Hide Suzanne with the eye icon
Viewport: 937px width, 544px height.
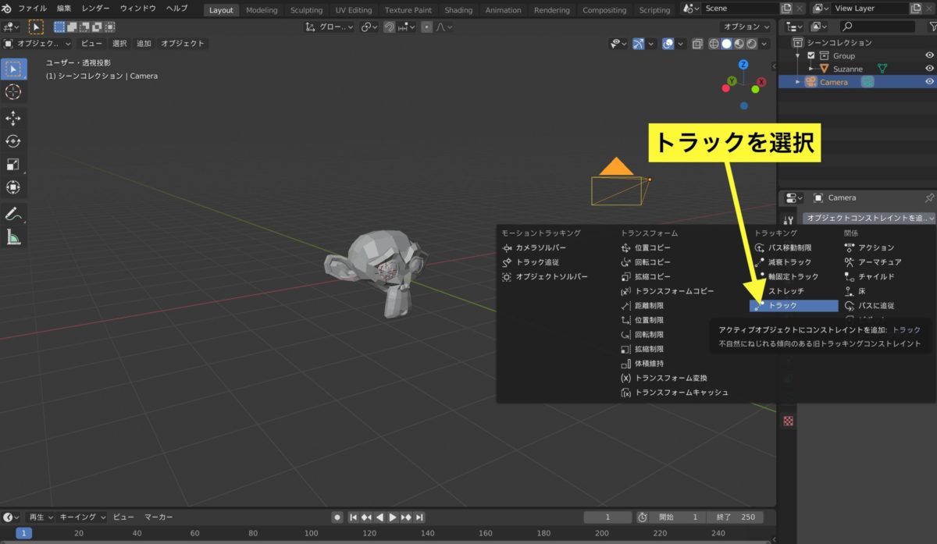click(x=929, y=69)
